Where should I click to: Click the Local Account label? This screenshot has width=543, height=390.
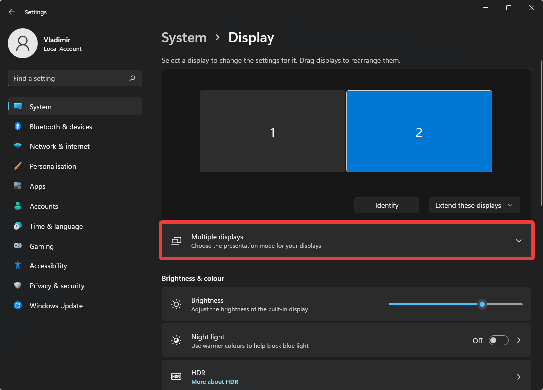(x=63, y=49)
